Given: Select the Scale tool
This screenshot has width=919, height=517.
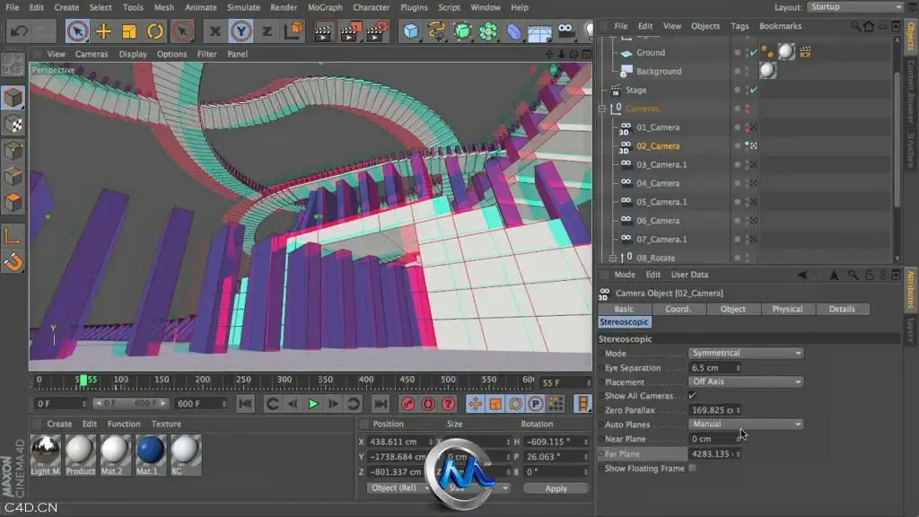Looking at the screenshot, I should tap(129, 31).
